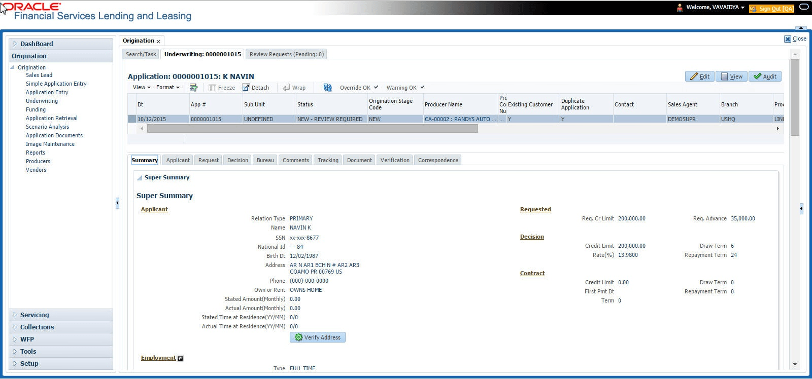Open Reports in navigation tree

[x=36, y=153]
